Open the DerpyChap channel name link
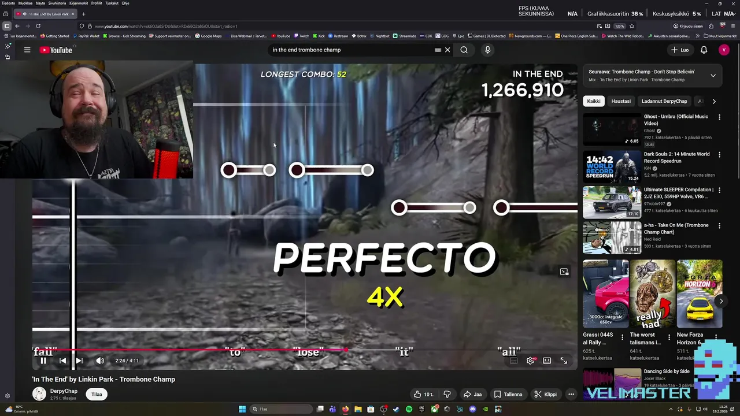This screenshot has width=740, height=416. [x=64, y=391]
